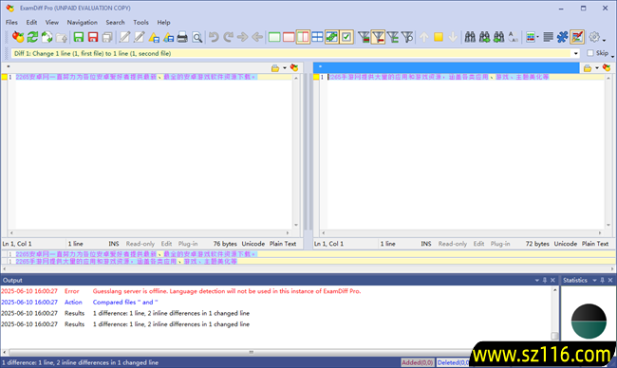The width and height of the screenshot is (617, 368).
Task: Click the Save all files icon
Action: (107, 37)
